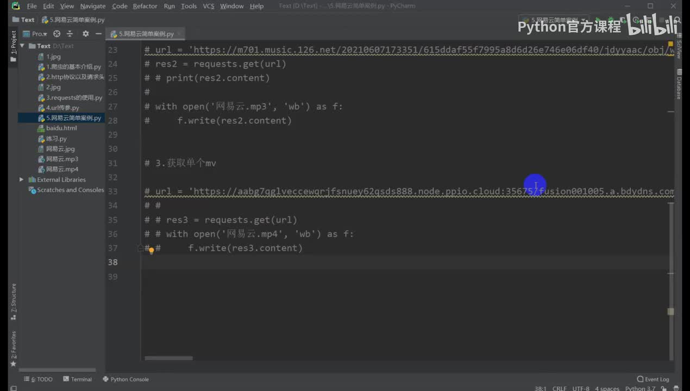The image size is (690, 391).
Task: Open the Edit menu
Action: [x=48, y=6]
